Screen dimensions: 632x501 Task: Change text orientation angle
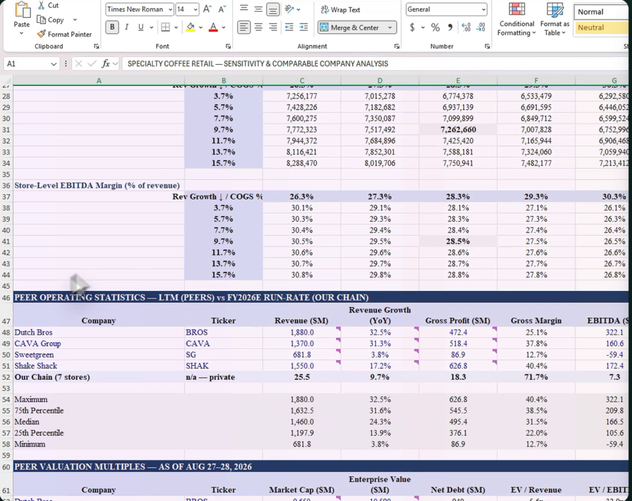click(x=289, y=9)
